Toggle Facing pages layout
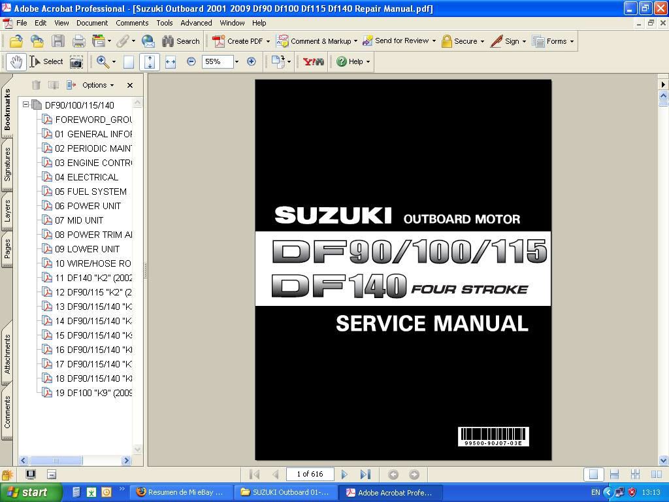 (656, 475)
